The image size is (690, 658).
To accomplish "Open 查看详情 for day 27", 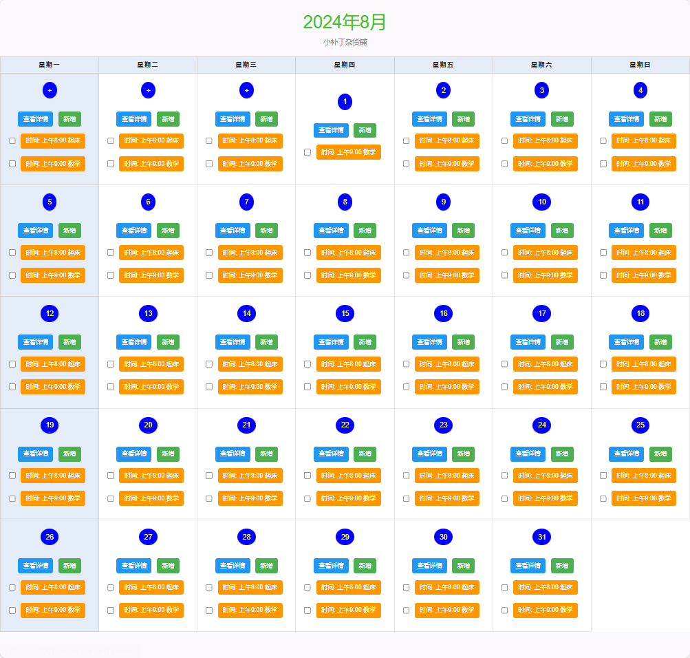I will pos(133,566).
